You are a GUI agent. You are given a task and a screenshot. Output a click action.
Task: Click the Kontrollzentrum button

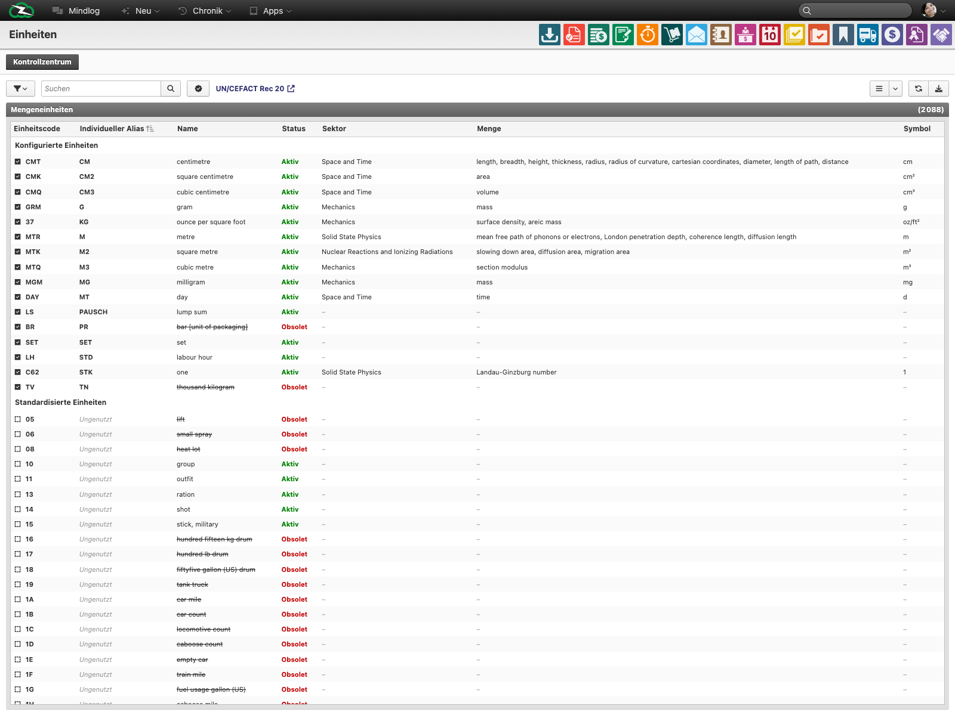[42, 62]
